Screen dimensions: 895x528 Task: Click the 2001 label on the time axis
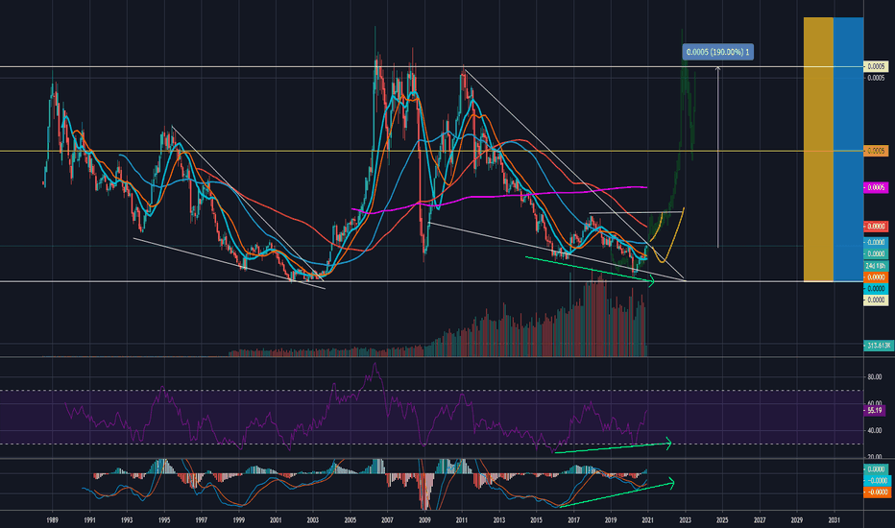276,520
